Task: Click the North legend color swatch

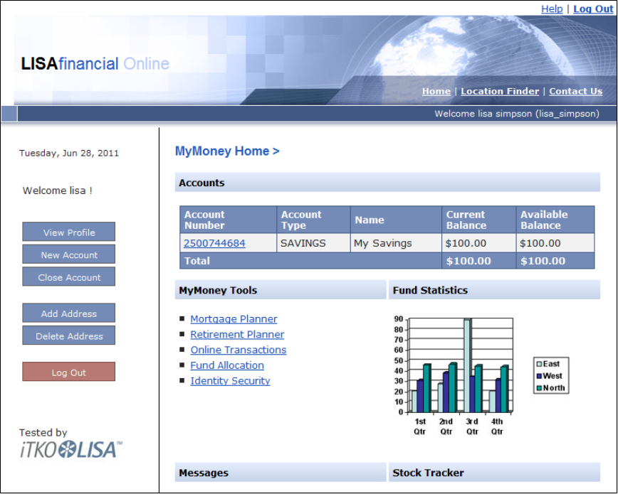Action: coord(539,388)
